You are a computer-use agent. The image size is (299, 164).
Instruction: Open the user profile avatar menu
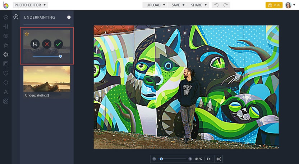290,5
